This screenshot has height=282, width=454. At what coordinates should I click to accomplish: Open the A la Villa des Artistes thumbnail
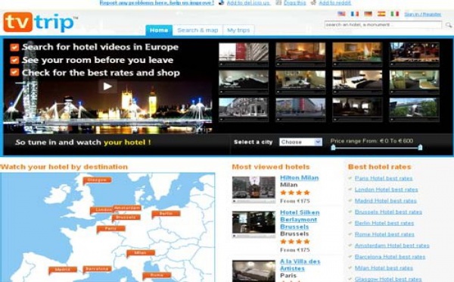pyautogui.click(x=253, y=271)
